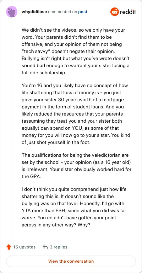
Task: Click the reply arrow icon
Action: click(45, 247)
